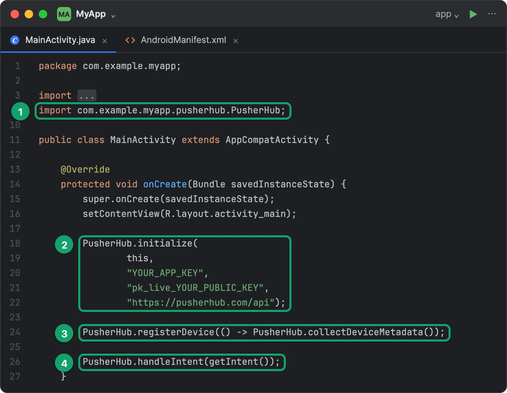The image size is (507, 393).
Task: Click the 'this,' argument on line 19
Action: 140,258
